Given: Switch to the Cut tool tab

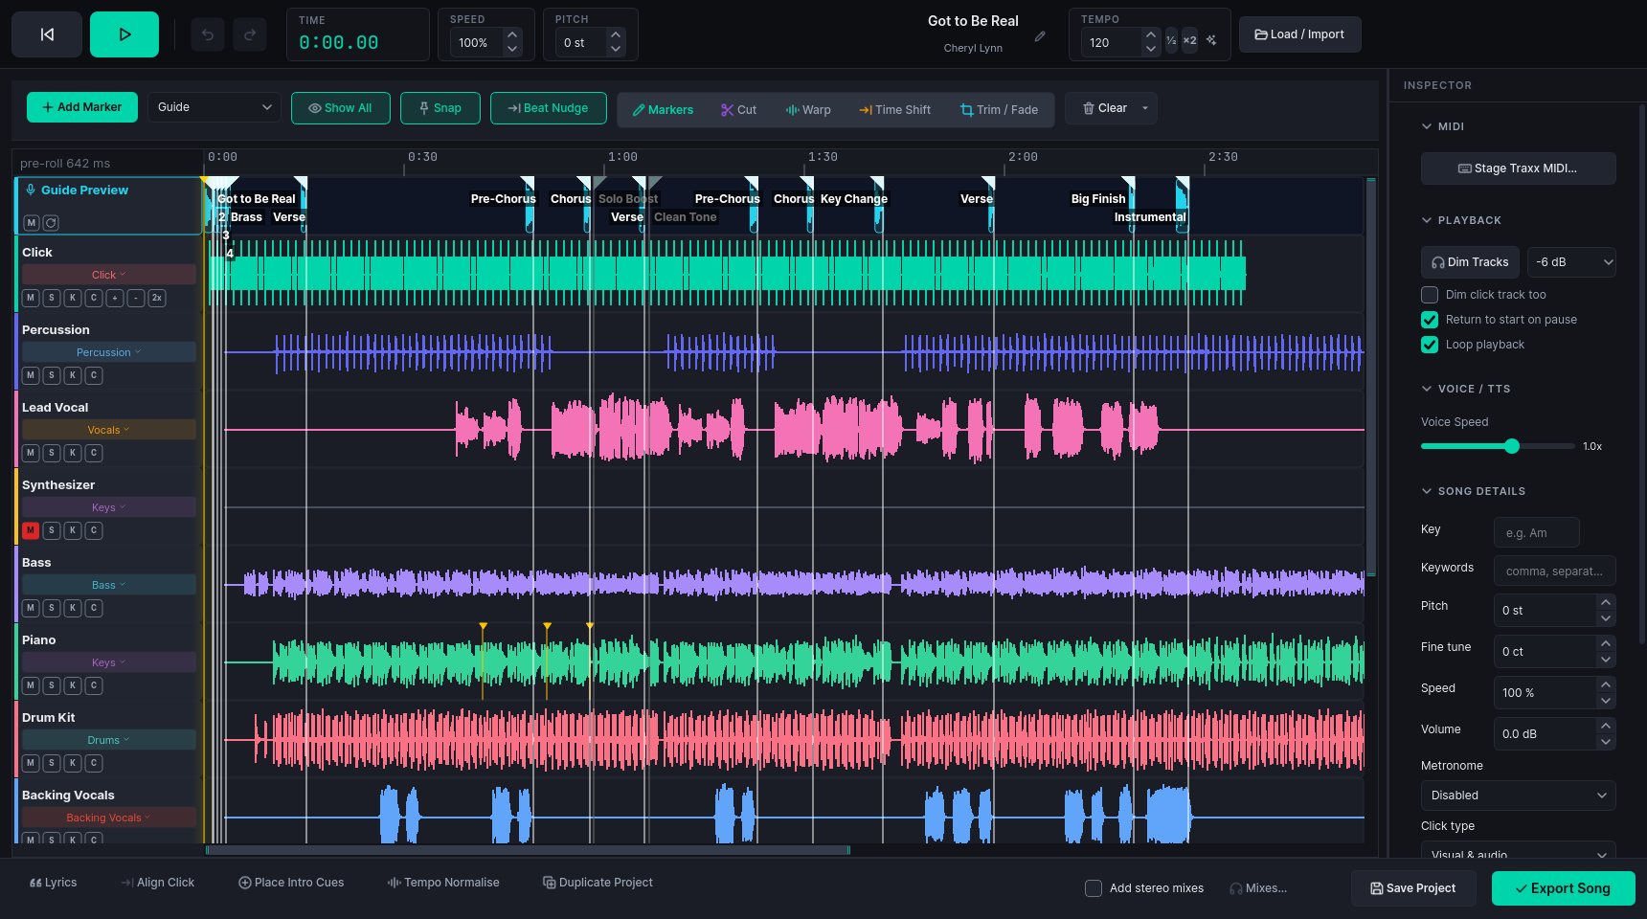Looking at the screenshot, I should tap(738, 110).
